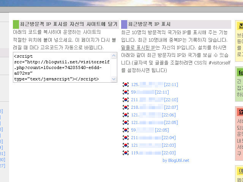
Task: Click the Korean flag beside the 59 entry [22:11]
Action: click(x=126, y=92)
